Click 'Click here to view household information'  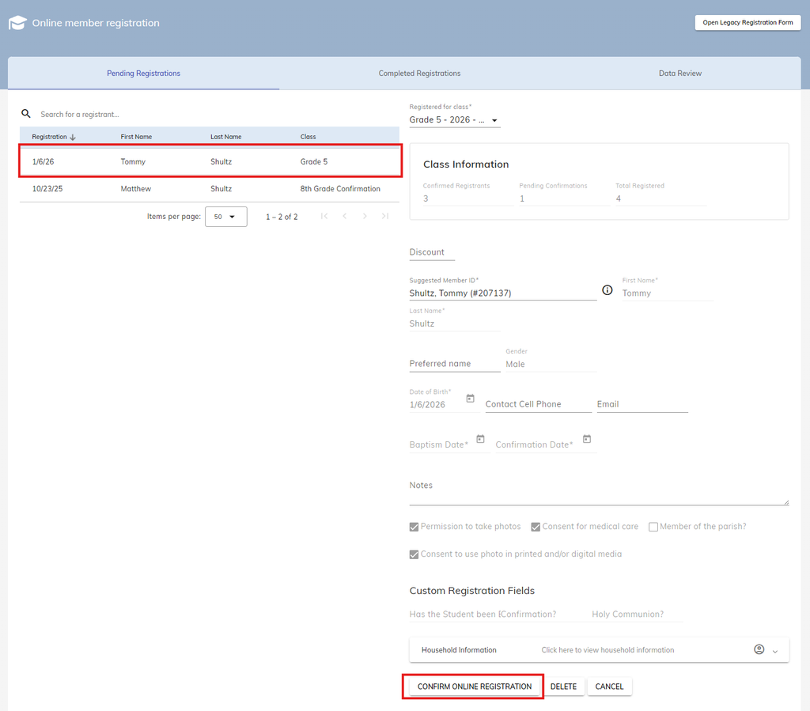point(607,650)
